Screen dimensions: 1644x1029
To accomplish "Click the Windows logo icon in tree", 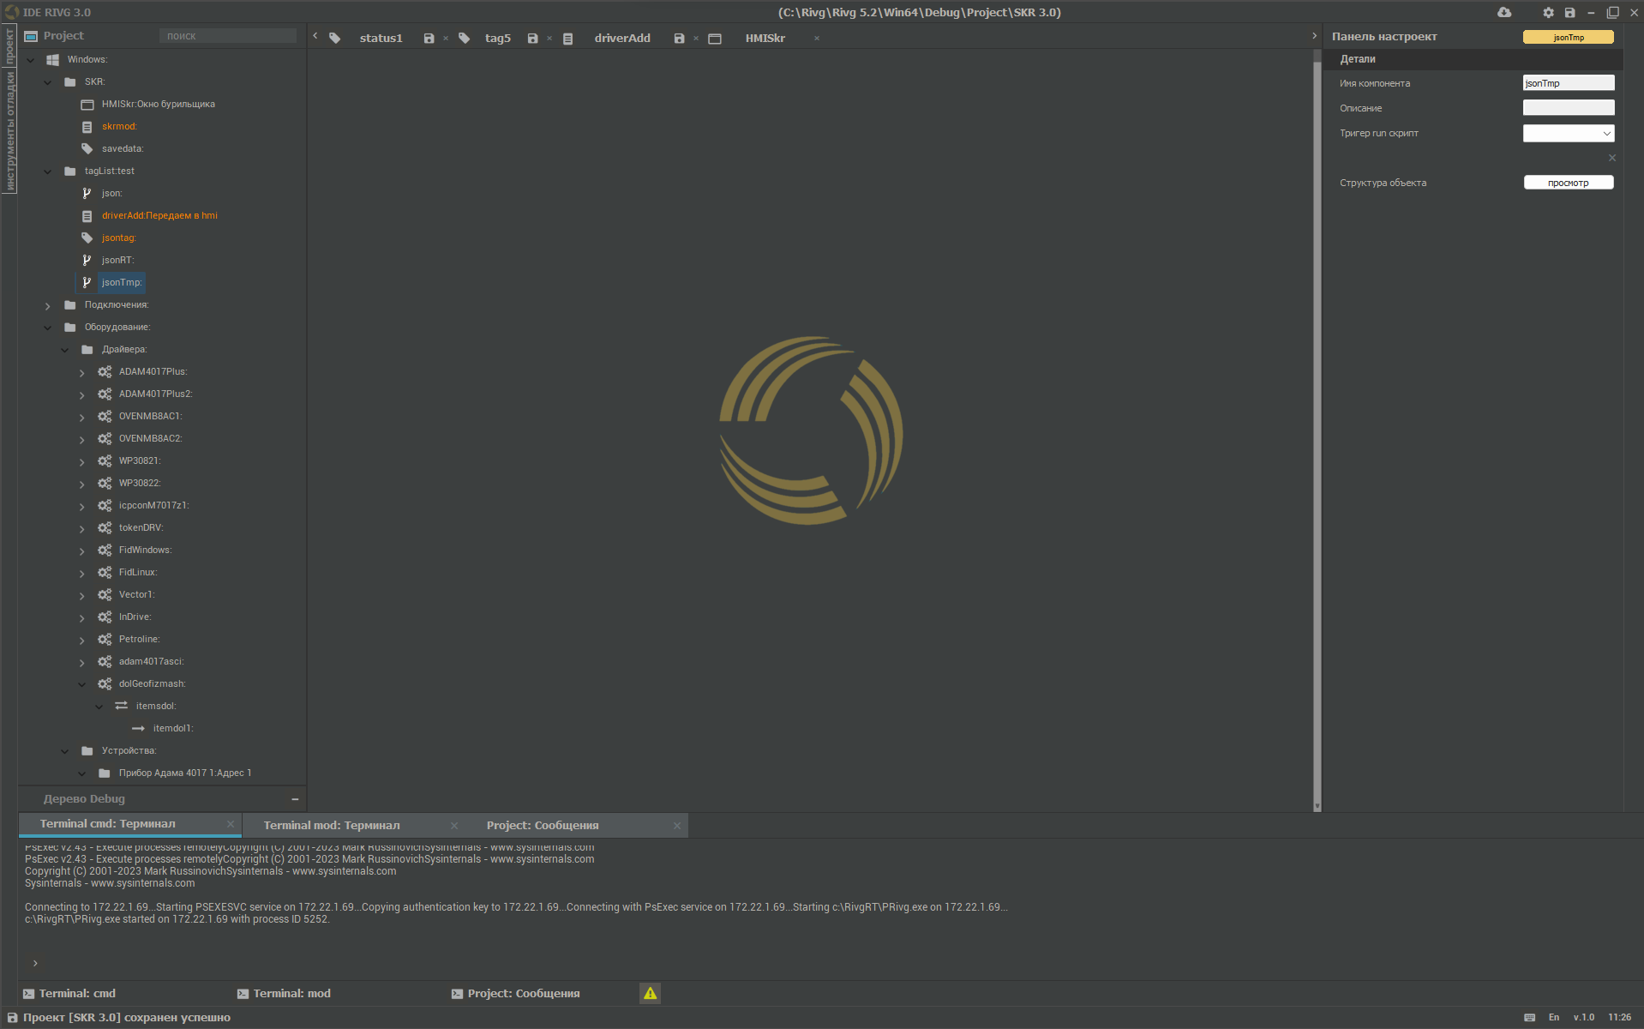I will (52, 60).
